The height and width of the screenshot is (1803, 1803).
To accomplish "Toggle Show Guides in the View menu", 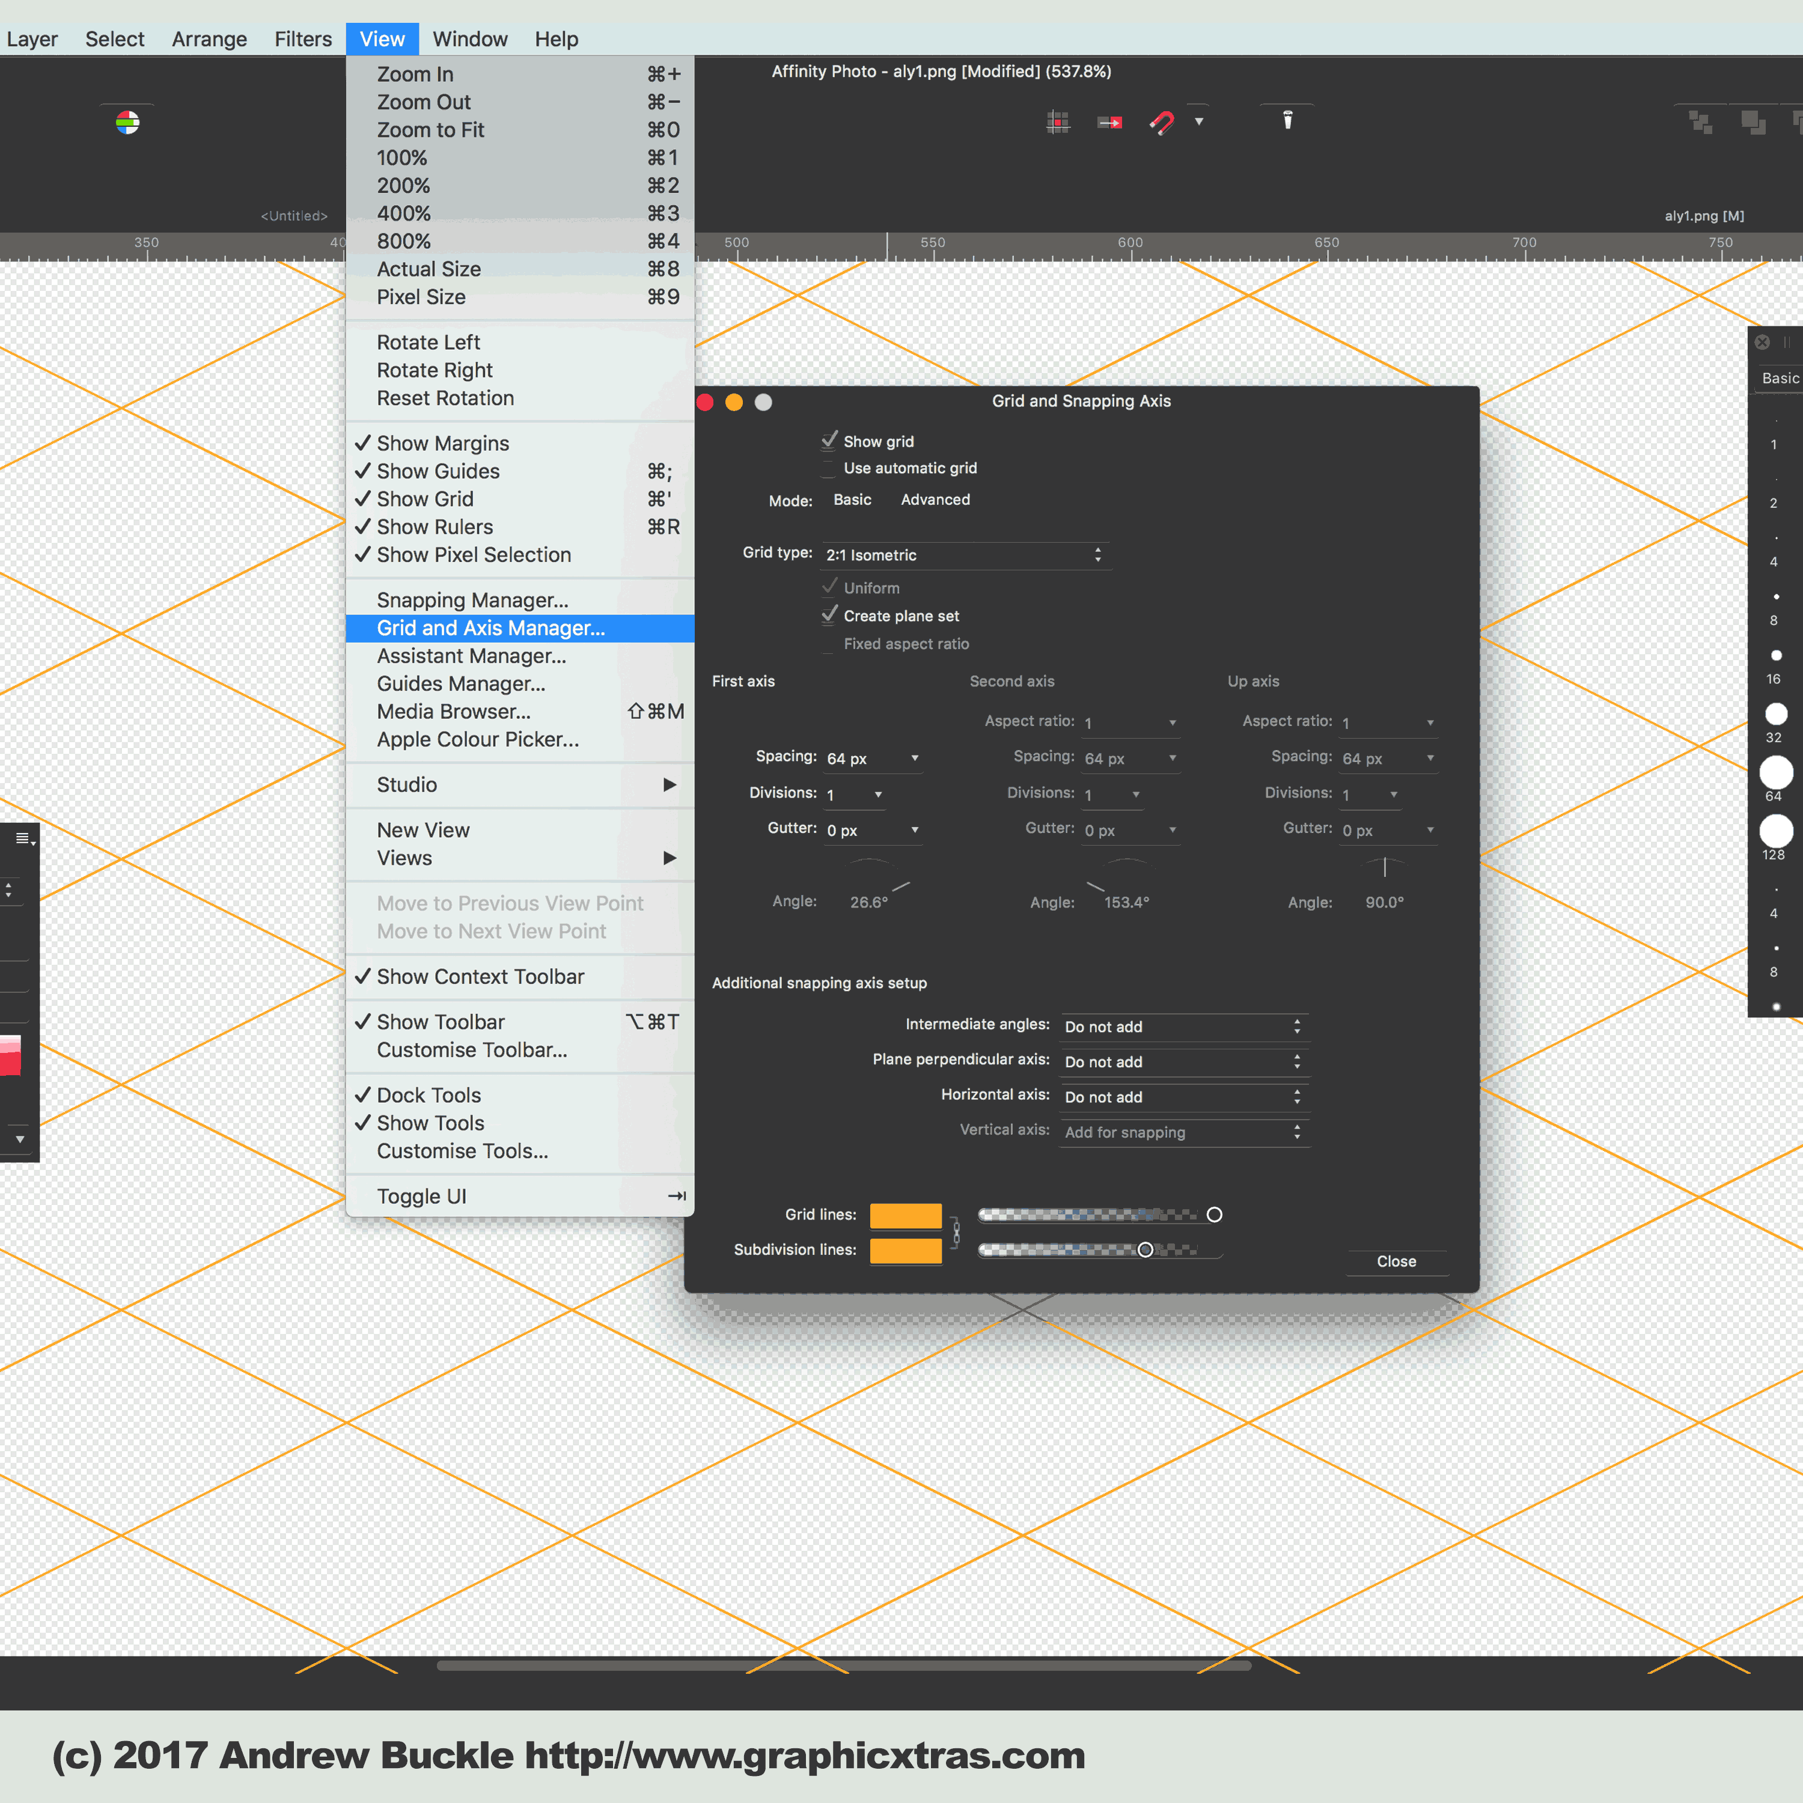I will (520, 471).
